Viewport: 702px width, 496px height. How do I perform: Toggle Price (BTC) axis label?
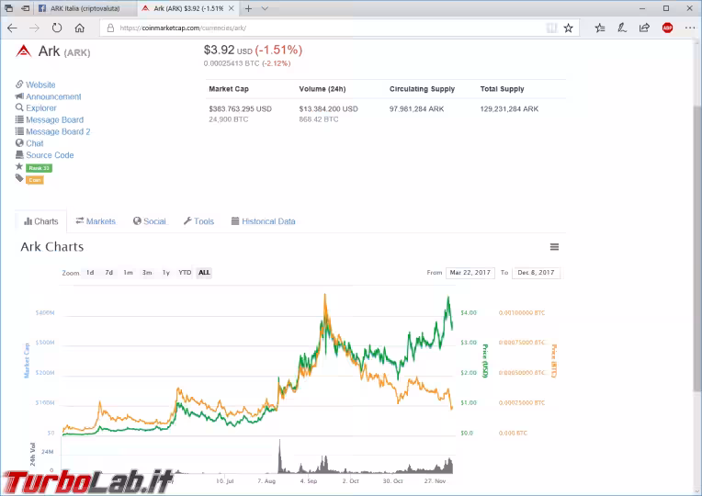click(x=554, y=361)
